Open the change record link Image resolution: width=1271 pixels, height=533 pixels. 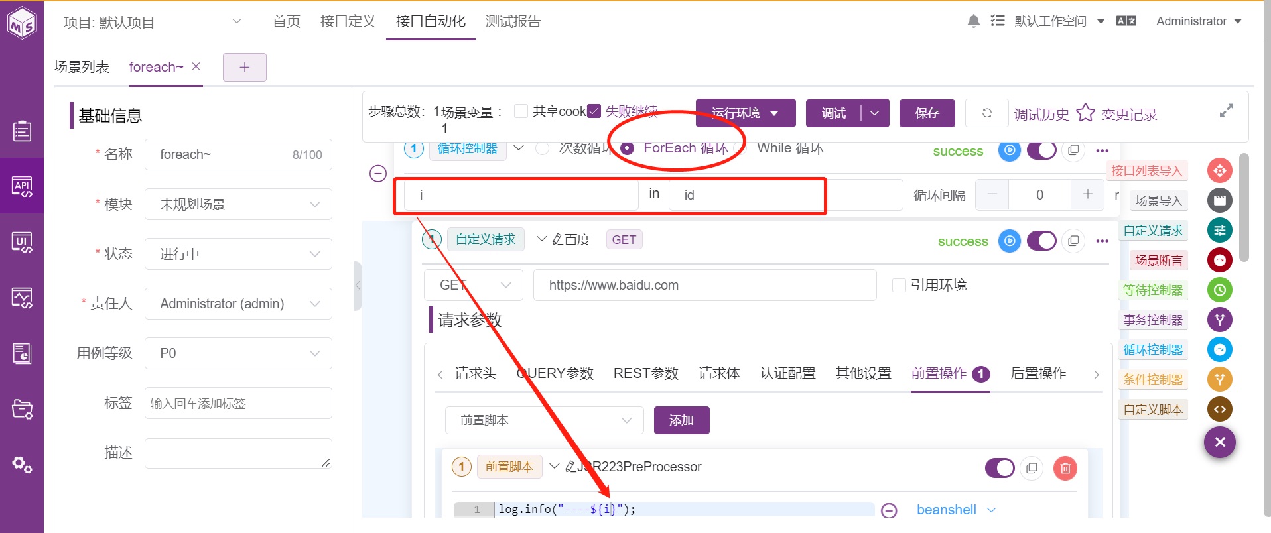point(1129,115)
